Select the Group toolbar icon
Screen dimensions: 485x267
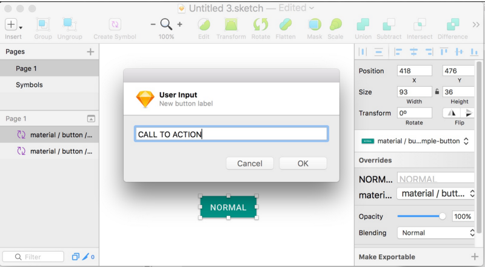click(43, 24)
